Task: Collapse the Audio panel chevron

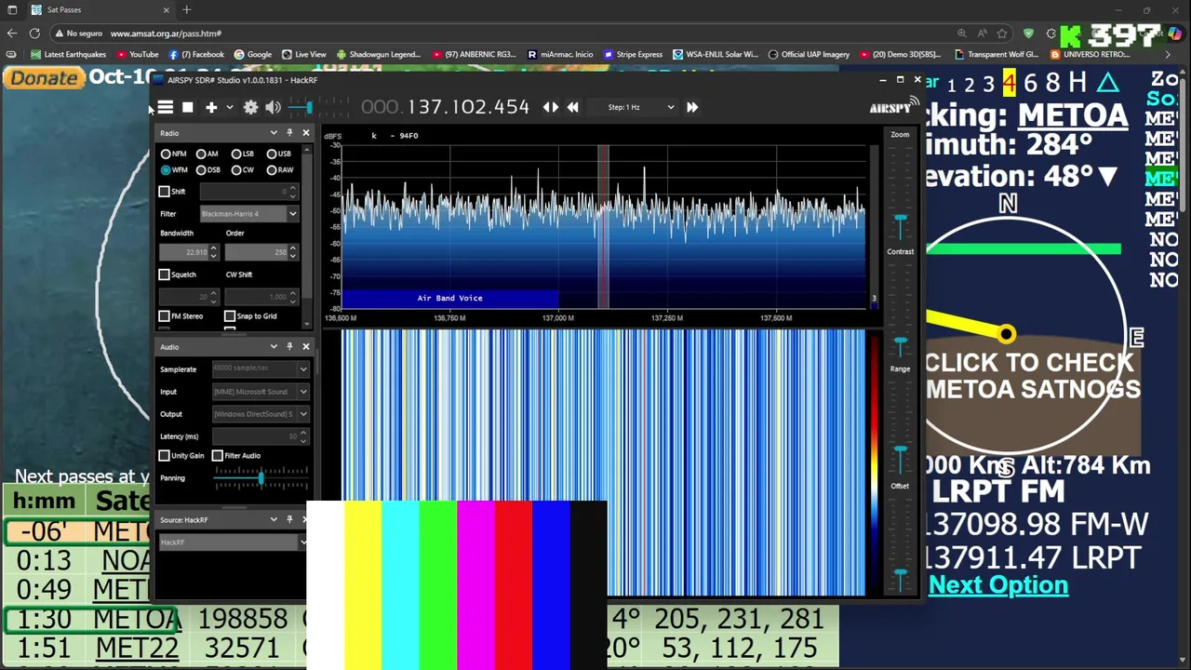Action: pyautogui.click(x=274, y=347)
